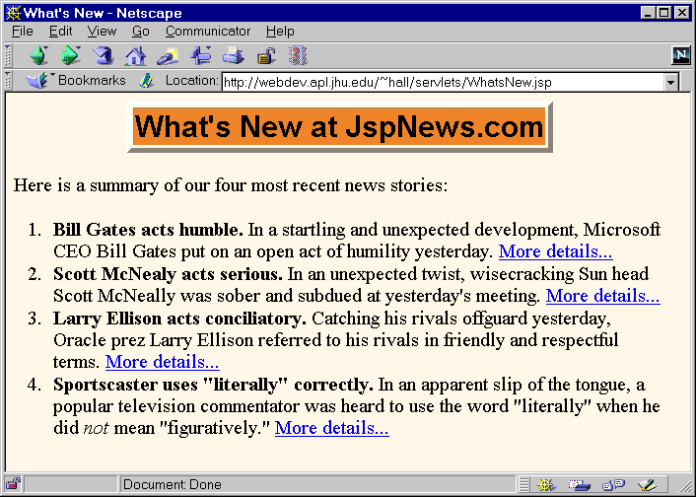The image size is (696, 497).
Task: Click inside the Location URL field
Action: coord(443,82)
